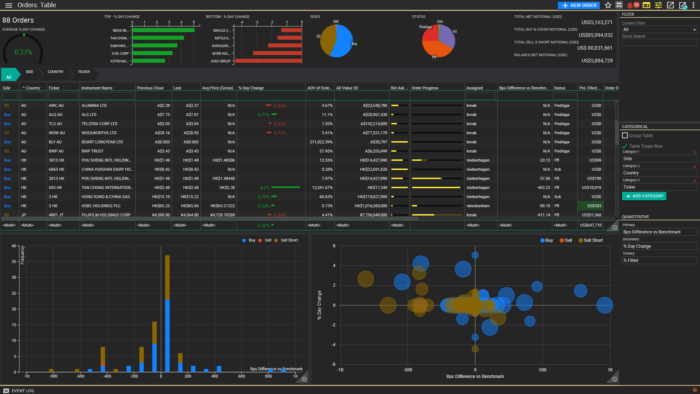Toggle Sell Short legend in scatter chart

point(590,240)
